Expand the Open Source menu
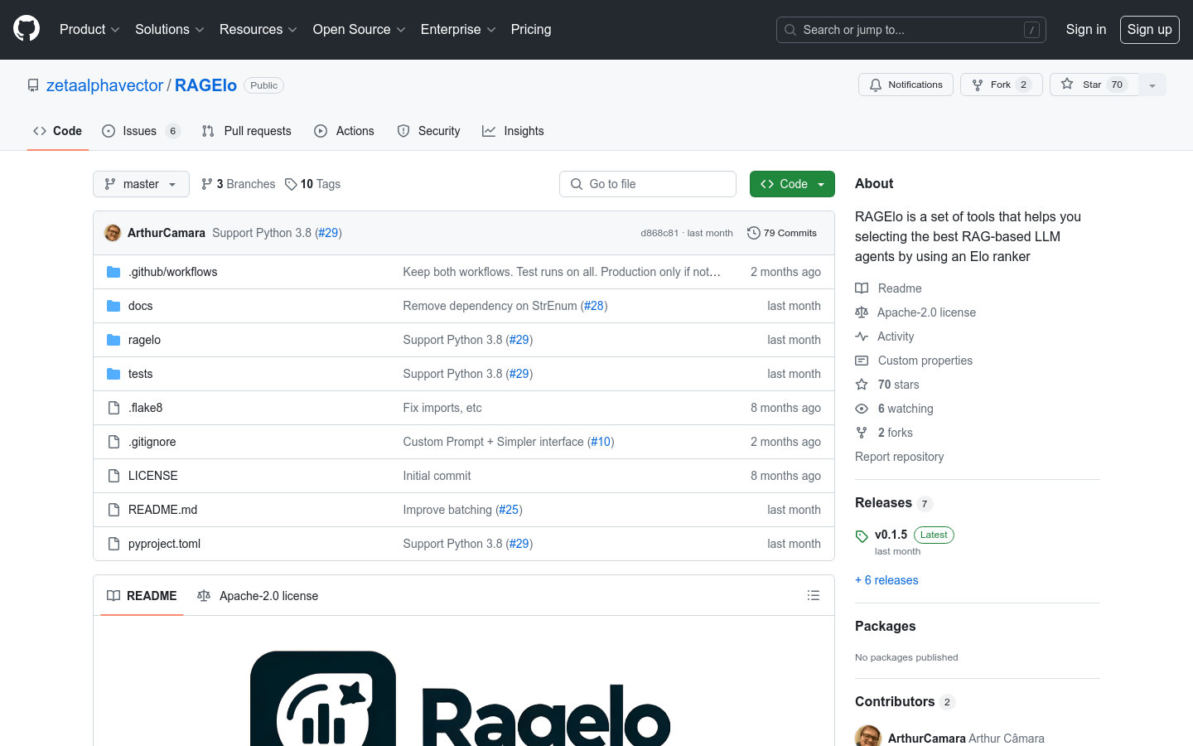The image size is (1193, 746). pos(359,29)
